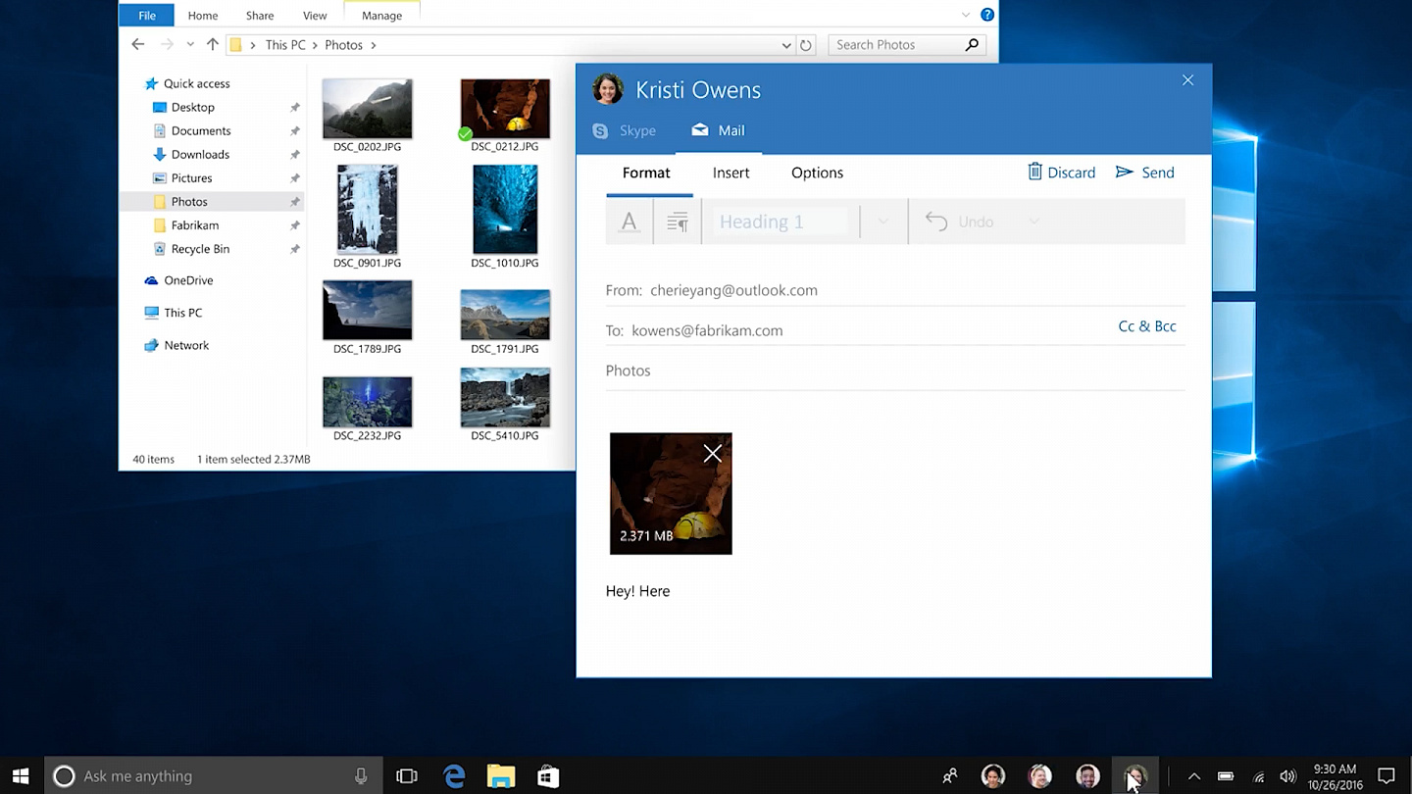Image resolution: width=1412 pixels, height=794 pixels.
Task: Select the DSC_2232.JPG photo
Action: pyautogui.click(x=367, y=402)
